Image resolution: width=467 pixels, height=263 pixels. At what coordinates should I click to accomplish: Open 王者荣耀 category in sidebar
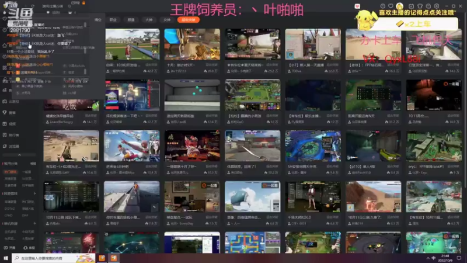(11, 185)
